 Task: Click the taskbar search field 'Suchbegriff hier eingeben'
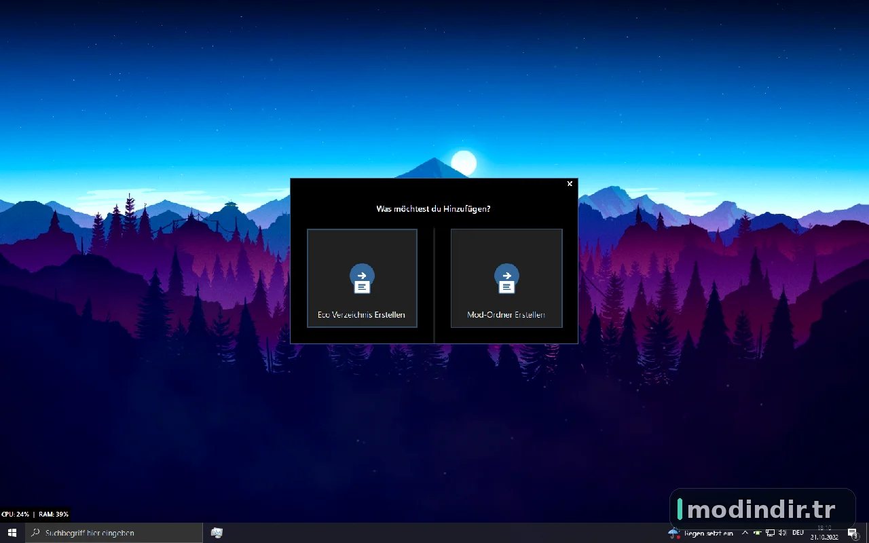pos(114,533)
